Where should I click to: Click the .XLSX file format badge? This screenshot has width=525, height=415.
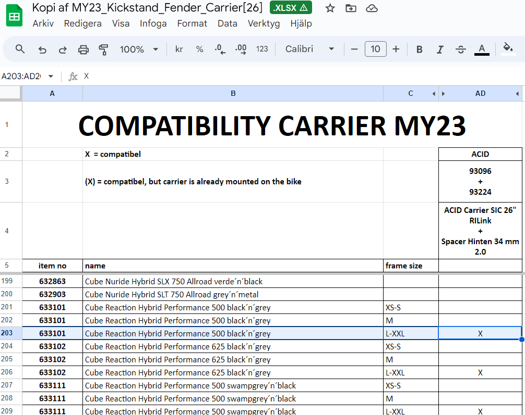tap(291, 8)
